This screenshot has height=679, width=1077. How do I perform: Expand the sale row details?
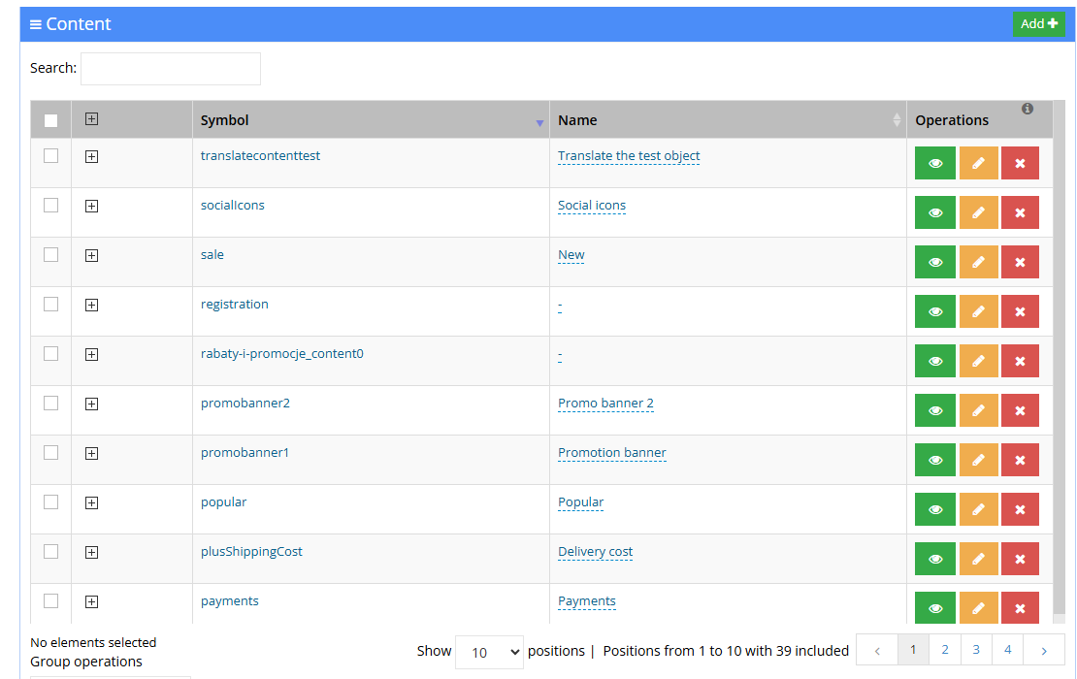tap(91, 255)
